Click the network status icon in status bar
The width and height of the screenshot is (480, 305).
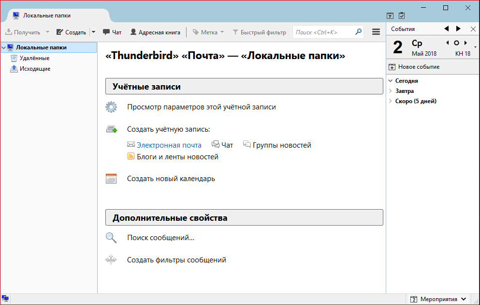pyautogui.click(x=6, y=299)
